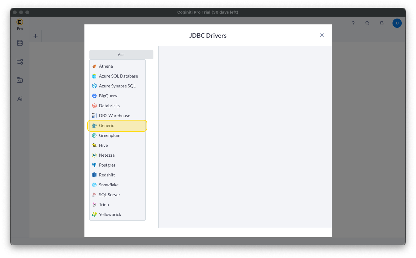Open the code folder sidebar icon
Viewport: 416px width, 258px height.
(x=20, y=80)
